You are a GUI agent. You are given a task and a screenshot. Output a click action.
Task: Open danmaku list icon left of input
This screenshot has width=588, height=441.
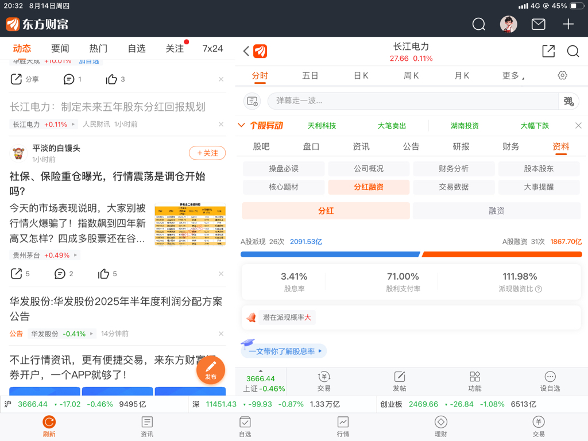[x=253, y=101]
